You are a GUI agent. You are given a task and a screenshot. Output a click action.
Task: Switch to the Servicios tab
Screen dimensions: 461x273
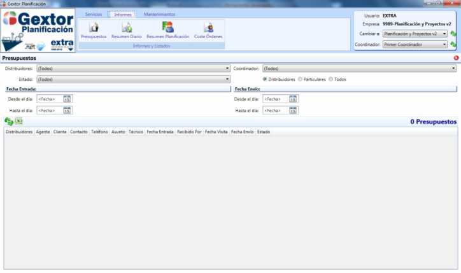94,14
